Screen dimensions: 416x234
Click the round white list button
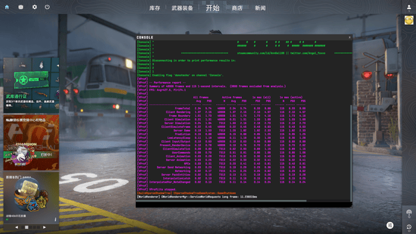[x=390, y=226]
